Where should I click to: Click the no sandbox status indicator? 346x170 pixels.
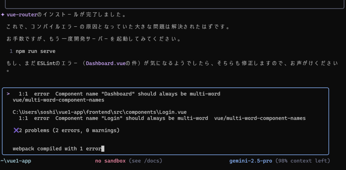[x=110, y=161]
